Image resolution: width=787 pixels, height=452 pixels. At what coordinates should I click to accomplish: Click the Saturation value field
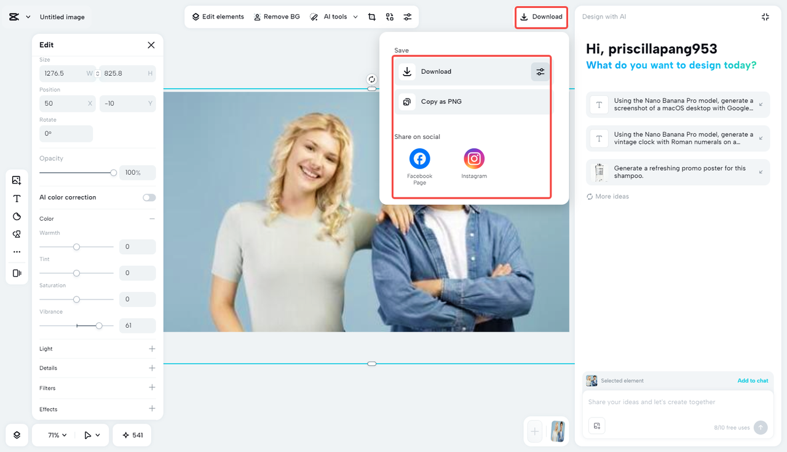point(137,299)
